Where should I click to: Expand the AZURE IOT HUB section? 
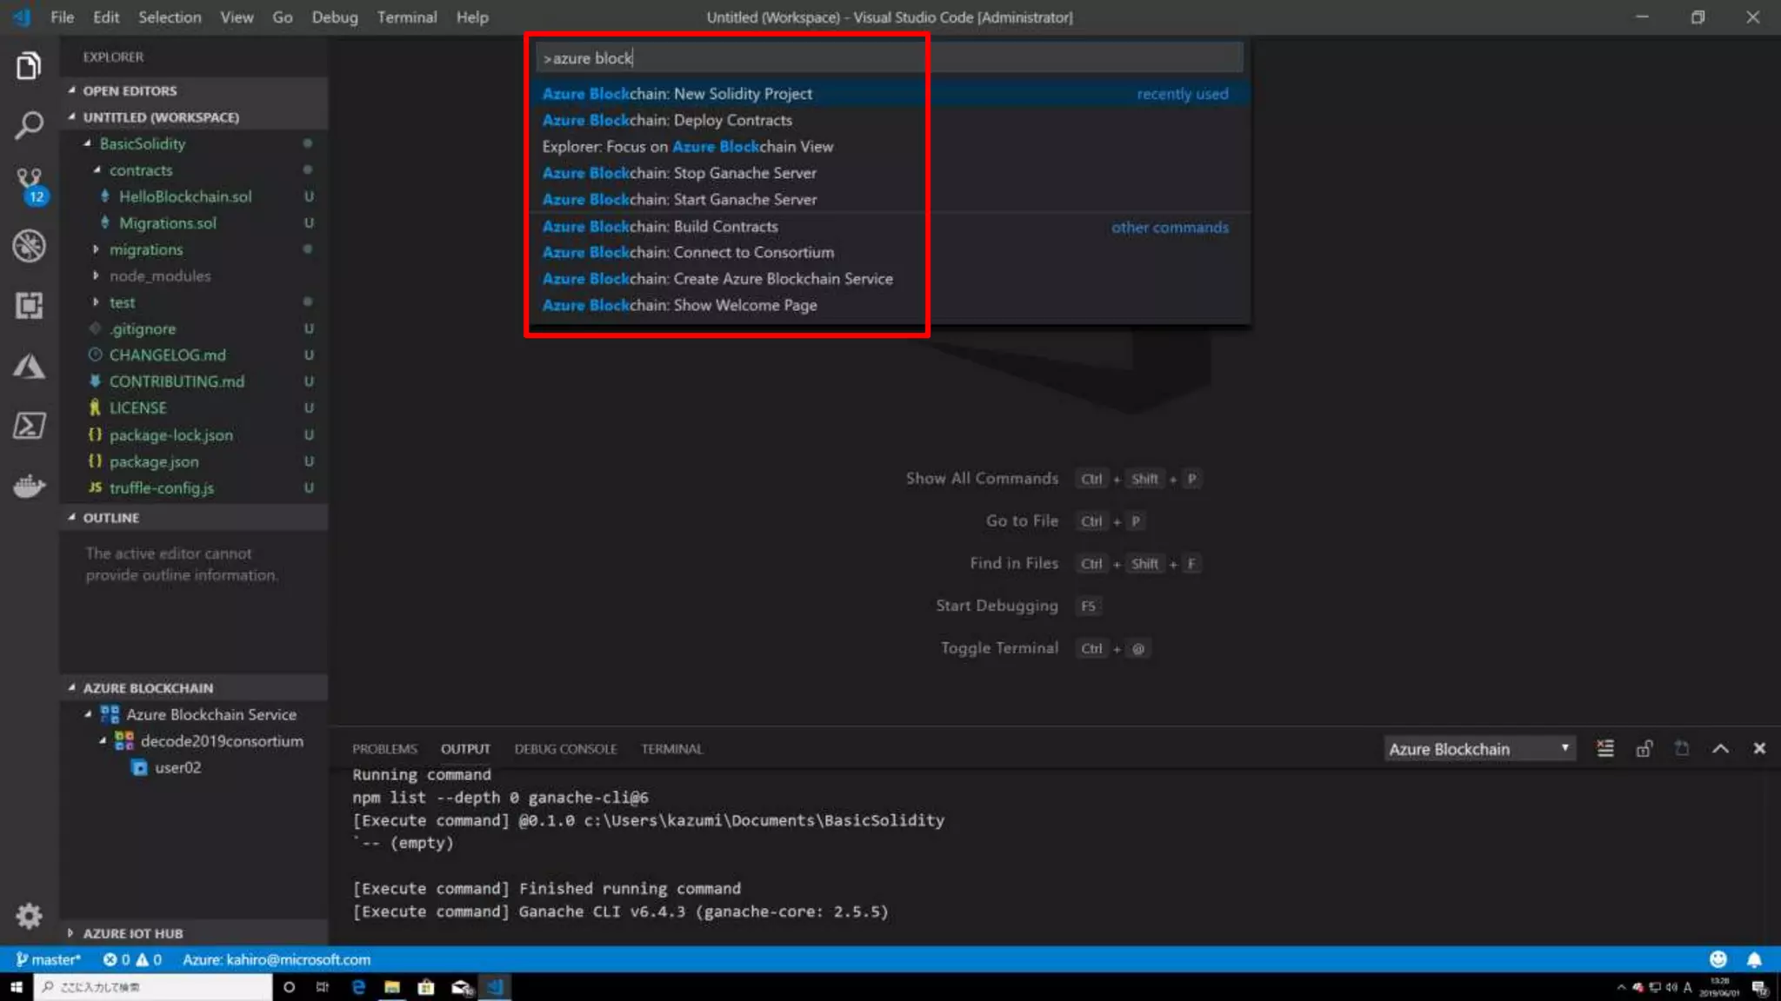pyautogui.click(x=132, y=933)
